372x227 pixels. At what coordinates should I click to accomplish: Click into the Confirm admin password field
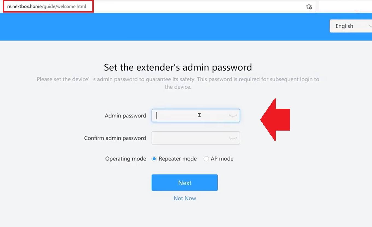point(196,138)
